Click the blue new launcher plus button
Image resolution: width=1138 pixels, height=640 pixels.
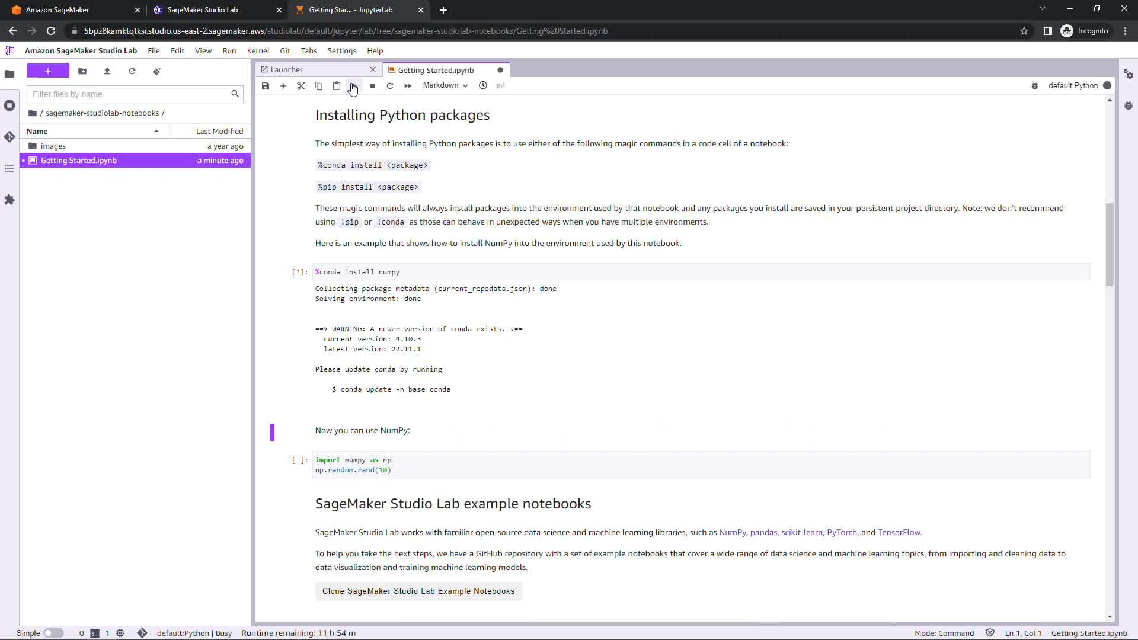[x=48, y=71]
